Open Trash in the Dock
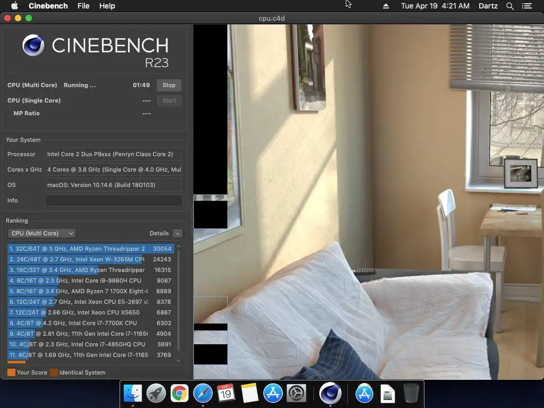Viewport: 544px width, 408px height. click(411, 394)
